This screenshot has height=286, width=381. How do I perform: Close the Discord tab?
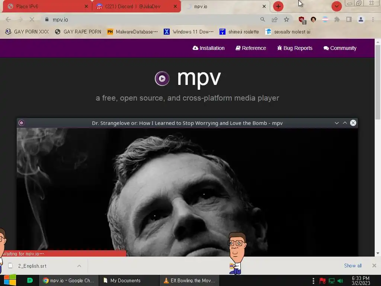click(175, 7)
